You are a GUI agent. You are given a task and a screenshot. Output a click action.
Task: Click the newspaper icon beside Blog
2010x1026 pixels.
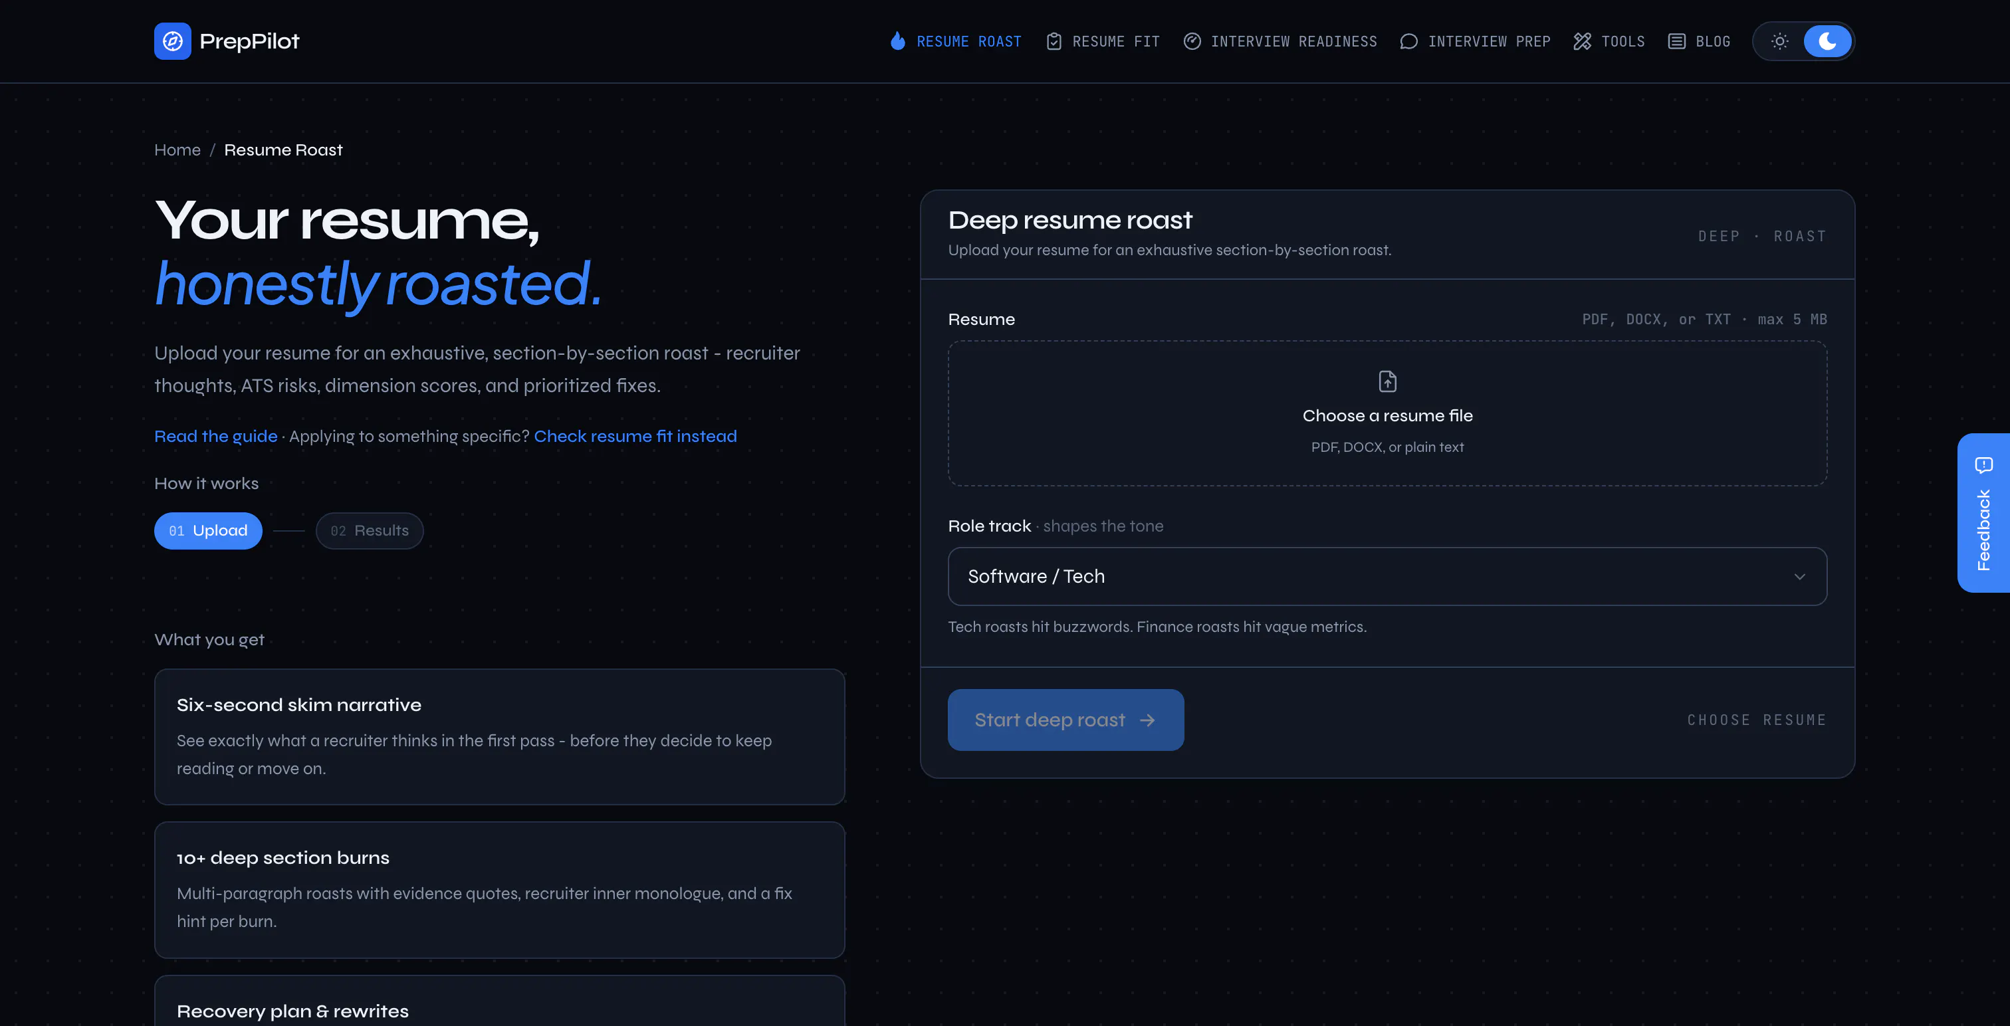tap(1677, 41)
